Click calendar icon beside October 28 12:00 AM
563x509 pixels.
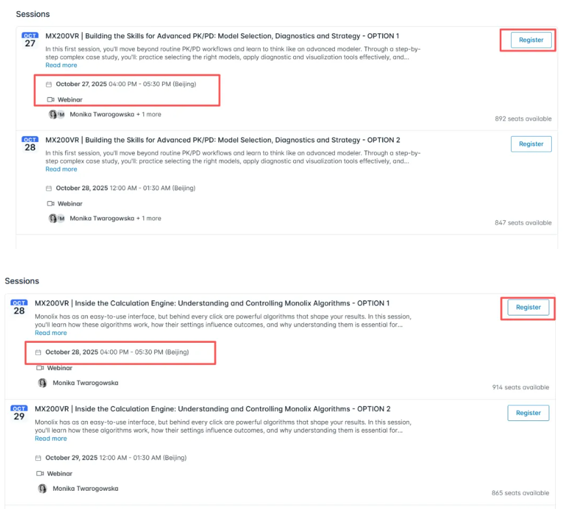[x=49, y=188]
